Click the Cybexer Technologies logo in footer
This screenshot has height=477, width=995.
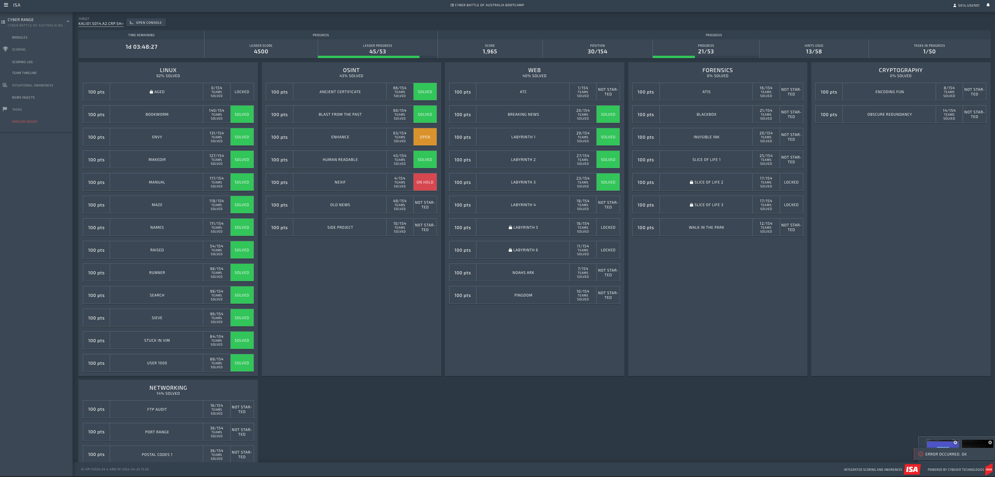[989, 469]
